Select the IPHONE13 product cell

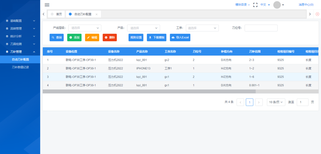(143, 69)
